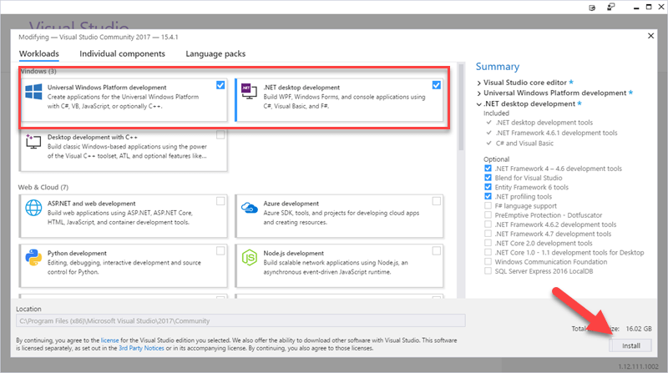This screenshot has height=373, width=668.
Task: Expand Visual Studio core editor summary
Action: (479, 83)
